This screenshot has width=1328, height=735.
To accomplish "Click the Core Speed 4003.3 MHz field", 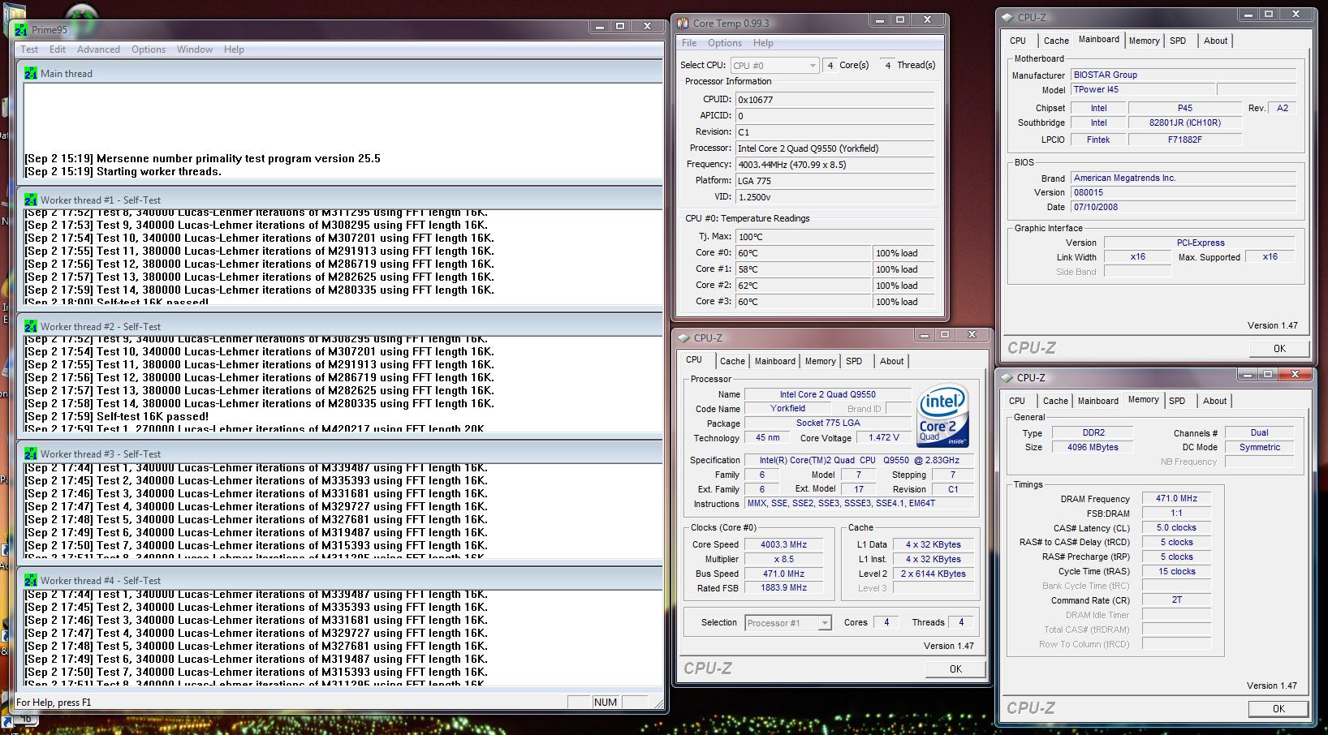I will [783, 544].
